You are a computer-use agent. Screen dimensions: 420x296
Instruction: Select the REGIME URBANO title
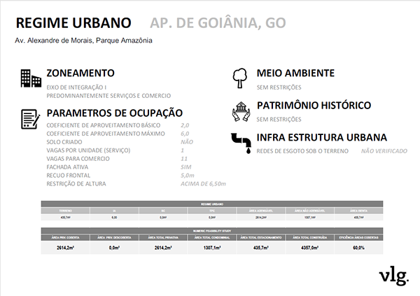pos(73,23)
